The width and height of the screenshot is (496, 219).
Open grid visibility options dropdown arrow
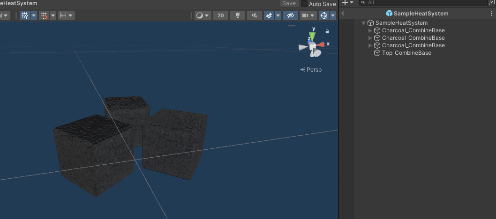[x=34, y=15]
